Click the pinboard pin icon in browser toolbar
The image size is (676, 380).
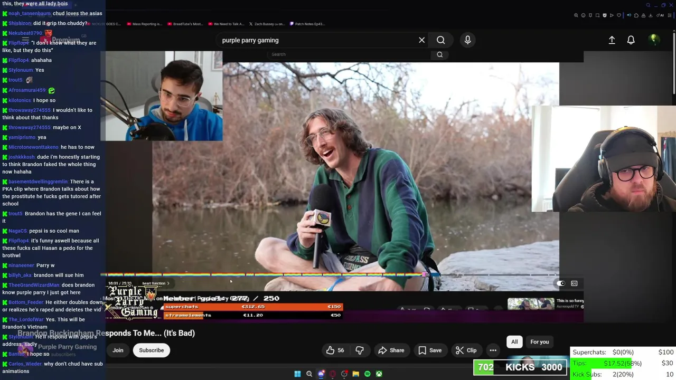(x=590, y=15)
